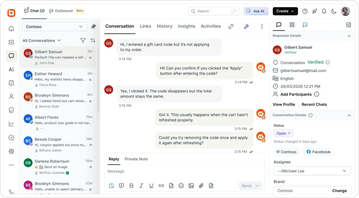Click the phone icon at sidebar bottom
Image resolution: width=359 pixels, height=198 pixels.
coord(11,192)
